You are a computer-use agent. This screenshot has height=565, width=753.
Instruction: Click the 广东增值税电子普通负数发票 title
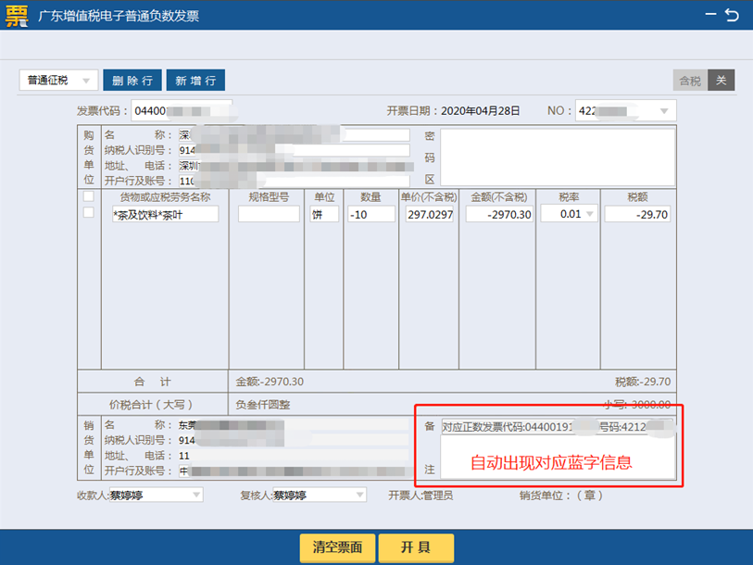point(119,16)
